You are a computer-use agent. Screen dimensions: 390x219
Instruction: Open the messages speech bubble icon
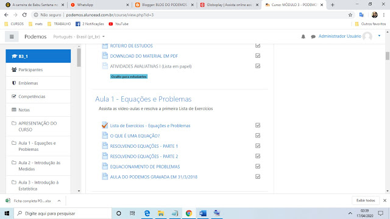click(x=313, y=36)
